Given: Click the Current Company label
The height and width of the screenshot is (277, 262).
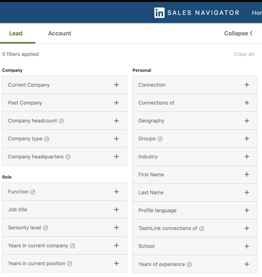Looking at the screenshot, I should click(29, 85).
